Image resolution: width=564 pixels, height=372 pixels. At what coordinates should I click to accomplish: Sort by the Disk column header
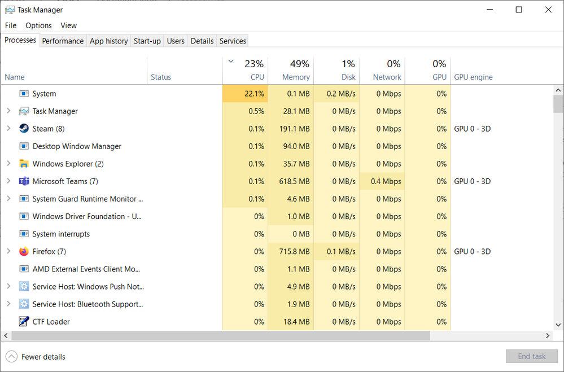click(336, 71)
